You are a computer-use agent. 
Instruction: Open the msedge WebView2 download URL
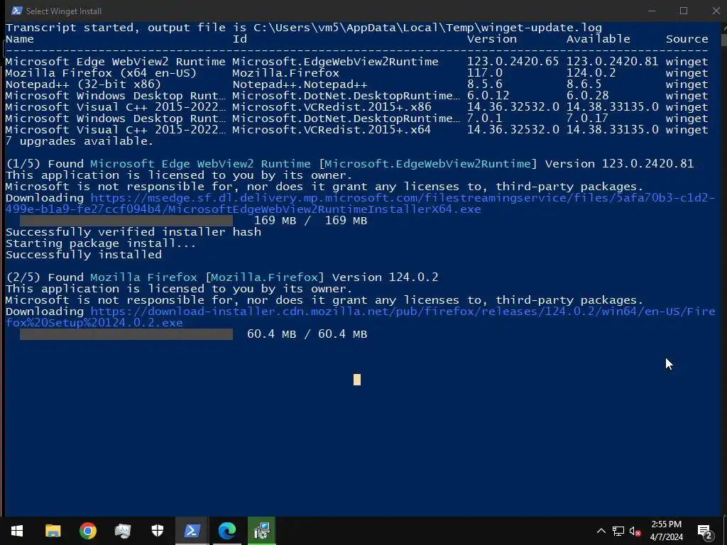click(360, 204)
